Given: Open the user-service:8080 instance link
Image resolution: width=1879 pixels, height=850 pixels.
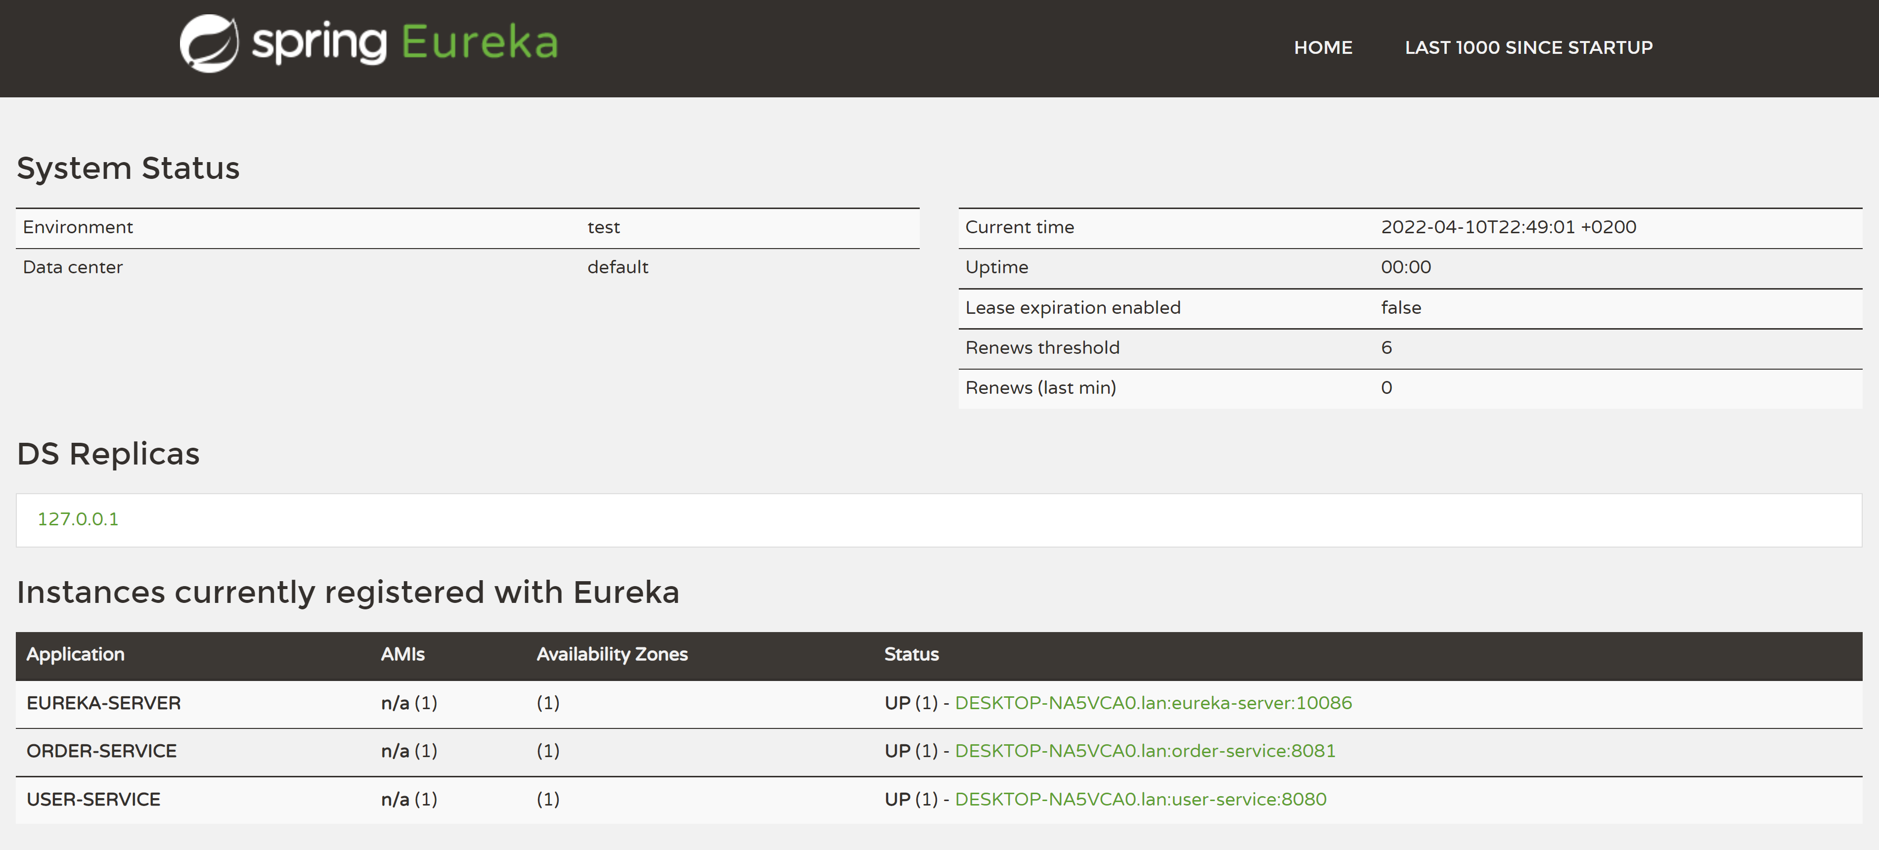Looking at the screenshot, I should 1140,799.
